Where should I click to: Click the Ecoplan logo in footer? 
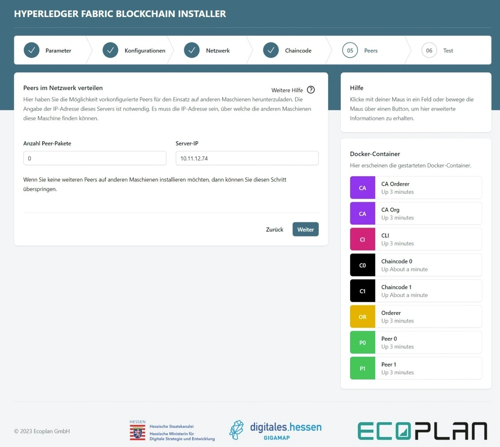[422, 431]
